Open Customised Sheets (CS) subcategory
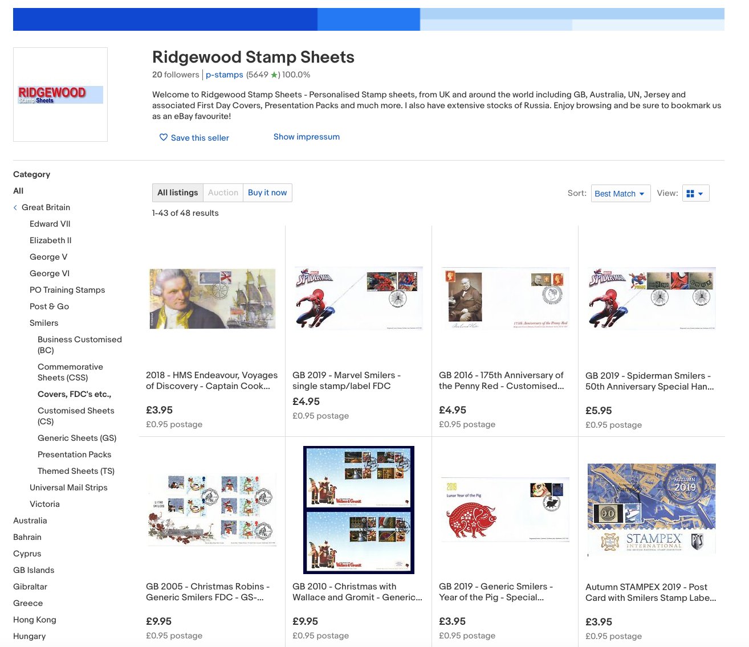This screenshot has height=647, width=749. [76, 416]
